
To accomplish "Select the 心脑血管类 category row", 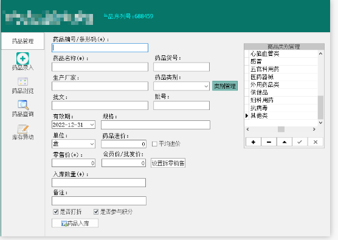I will tap(283, 53).
